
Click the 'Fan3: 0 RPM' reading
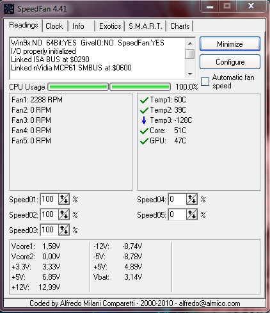pyautogui.click(x=31, y=120)
